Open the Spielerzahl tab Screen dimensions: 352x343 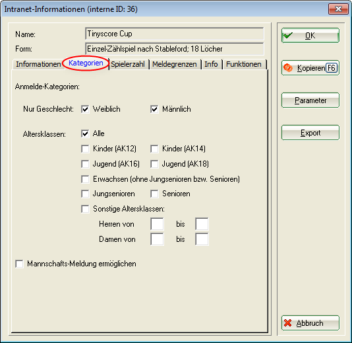tap(128, 64)
